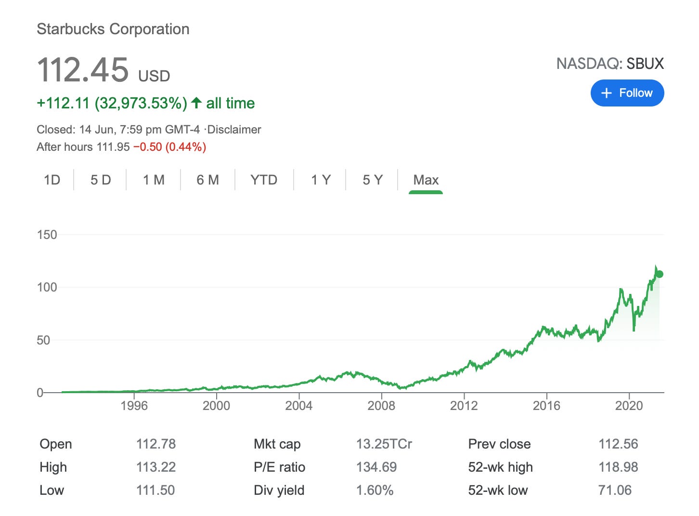Click the Starbucks Corporation title

point(113,29)
